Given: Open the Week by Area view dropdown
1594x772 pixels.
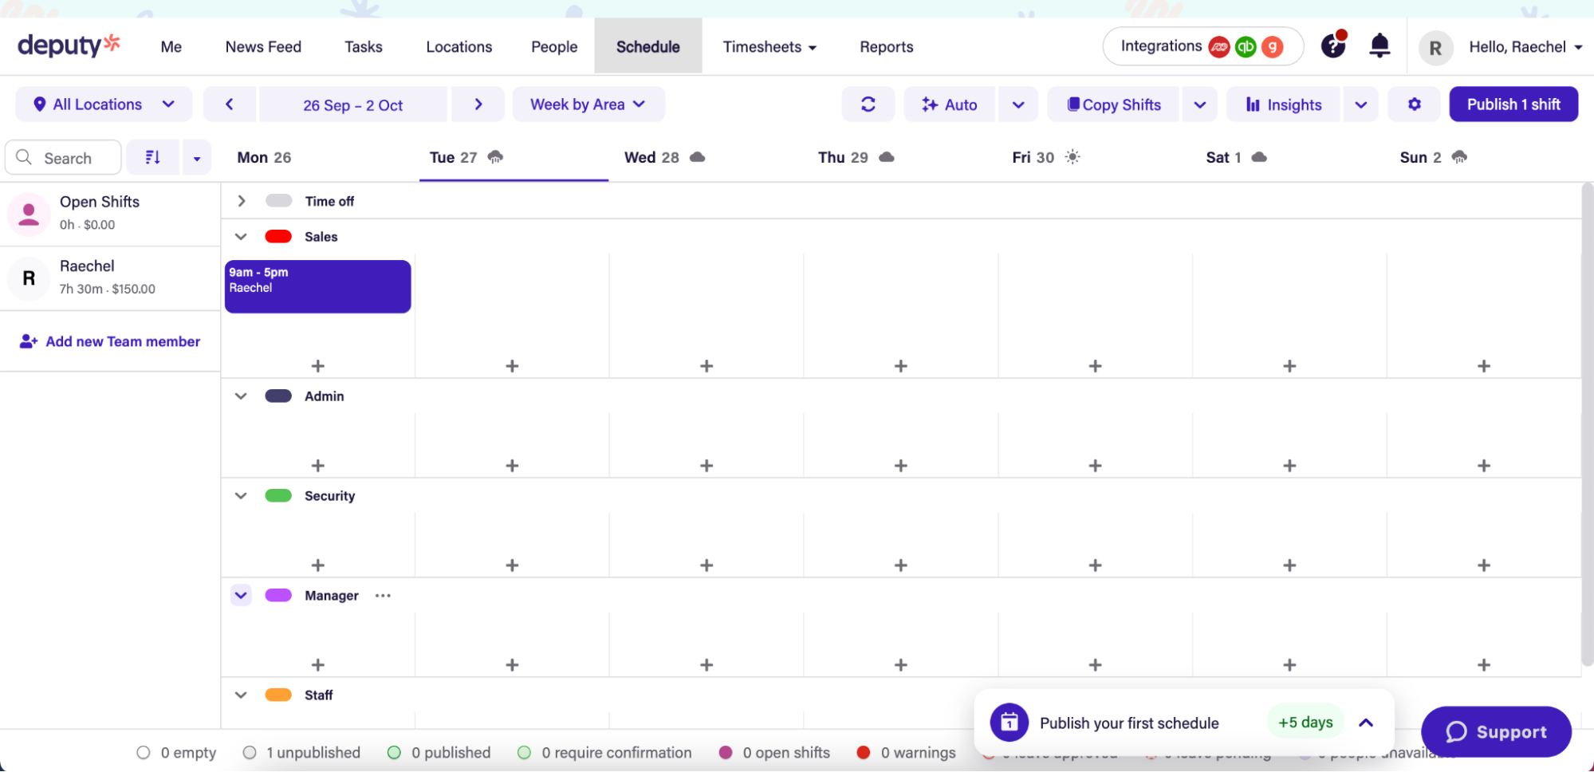Looking at the screenshot, I should click(x=588, y=104).
